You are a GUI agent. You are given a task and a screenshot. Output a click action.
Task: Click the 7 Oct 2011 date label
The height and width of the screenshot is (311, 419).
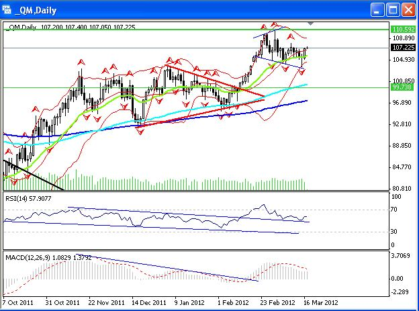pyautogui.click(x=18, y=303)
